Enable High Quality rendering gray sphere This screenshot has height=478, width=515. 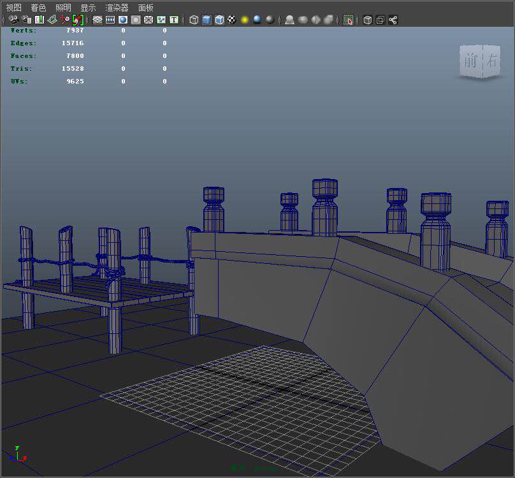(x=270, y=20)
